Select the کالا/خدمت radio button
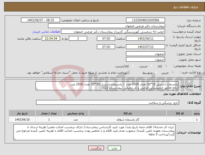The height and width of the screenshot is (155, 205). (x=133, y=66)
